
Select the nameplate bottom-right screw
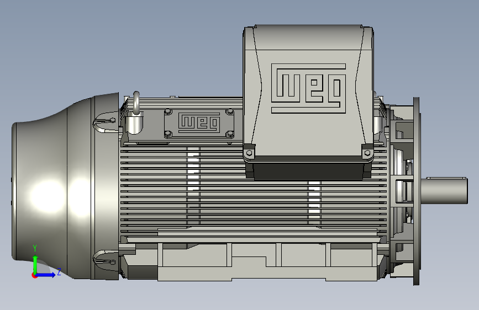click(x=230, y=134)
